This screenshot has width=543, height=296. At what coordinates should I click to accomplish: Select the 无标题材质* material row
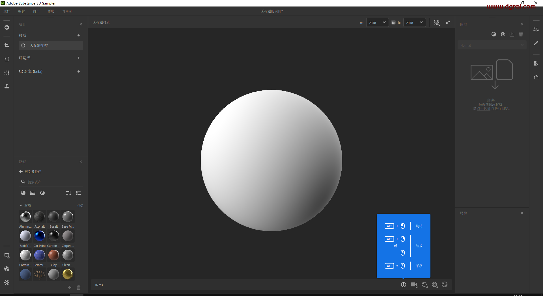pyautogui.click(x=51, y=45)
